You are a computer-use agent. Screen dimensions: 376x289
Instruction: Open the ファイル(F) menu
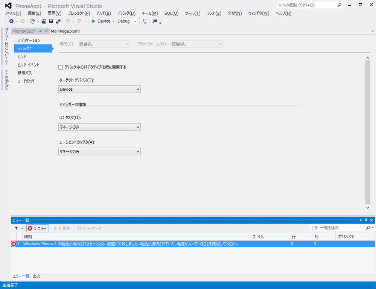[x=13, y=14]
